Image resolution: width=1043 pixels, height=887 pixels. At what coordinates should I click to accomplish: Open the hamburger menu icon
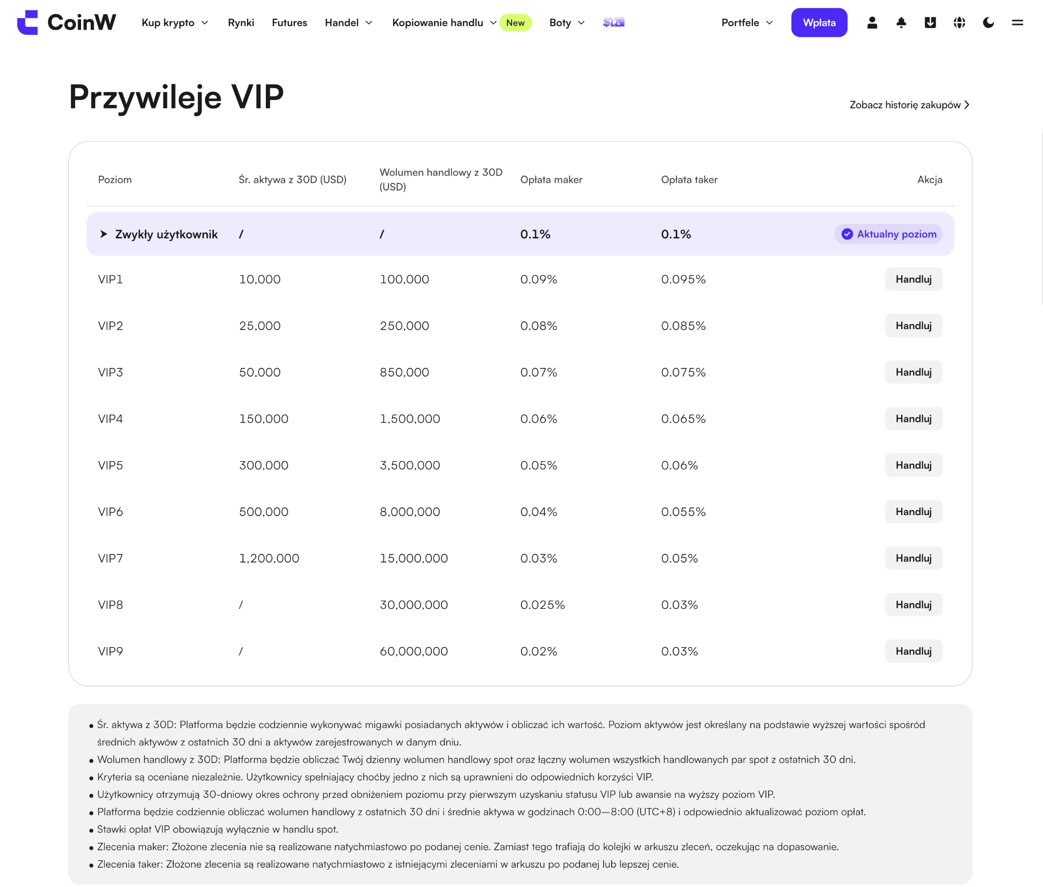click(1017, 22)
